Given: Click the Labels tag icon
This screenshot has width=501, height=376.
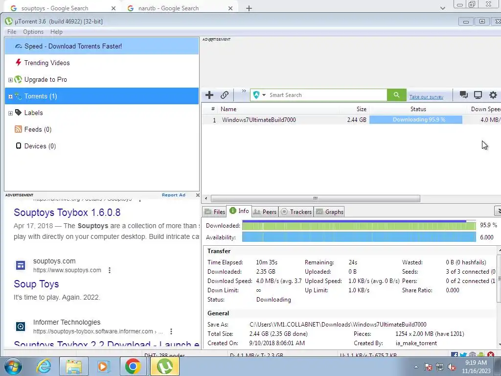Looking at the screenshot, I should pos(18,113).
